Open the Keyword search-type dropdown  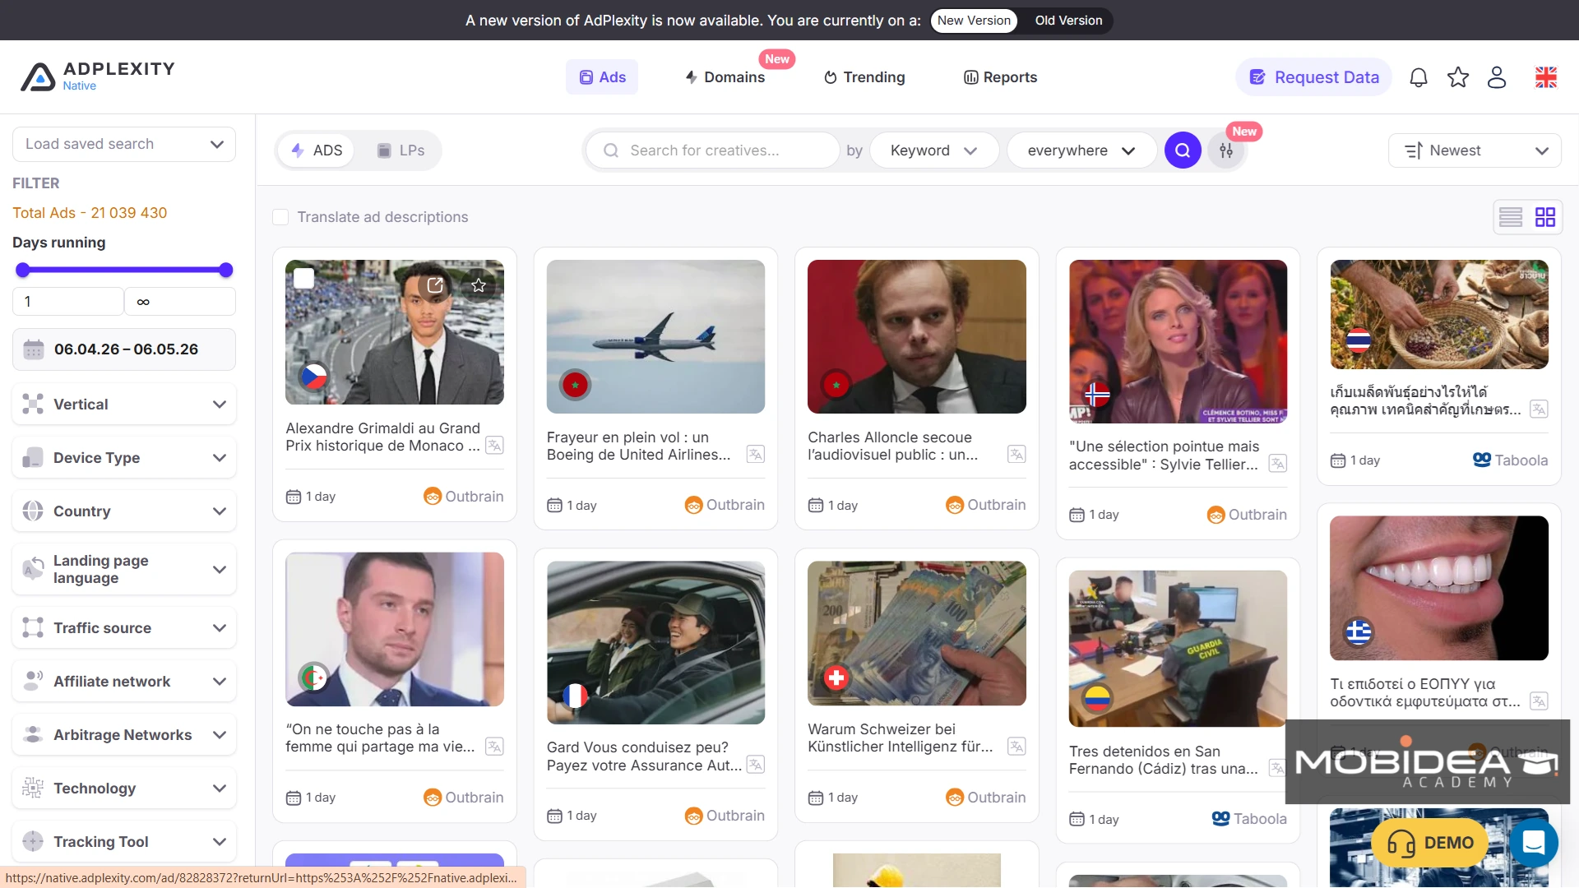(x=933, y=150)
